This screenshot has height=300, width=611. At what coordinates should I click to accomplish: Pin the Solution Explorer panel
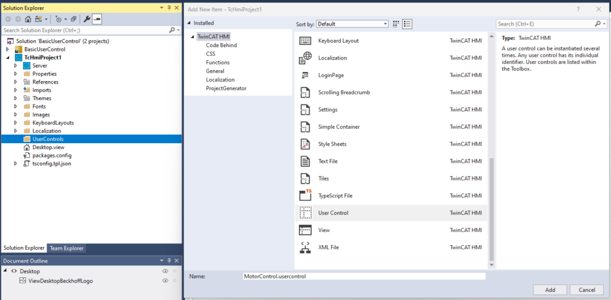pos(169,8)
